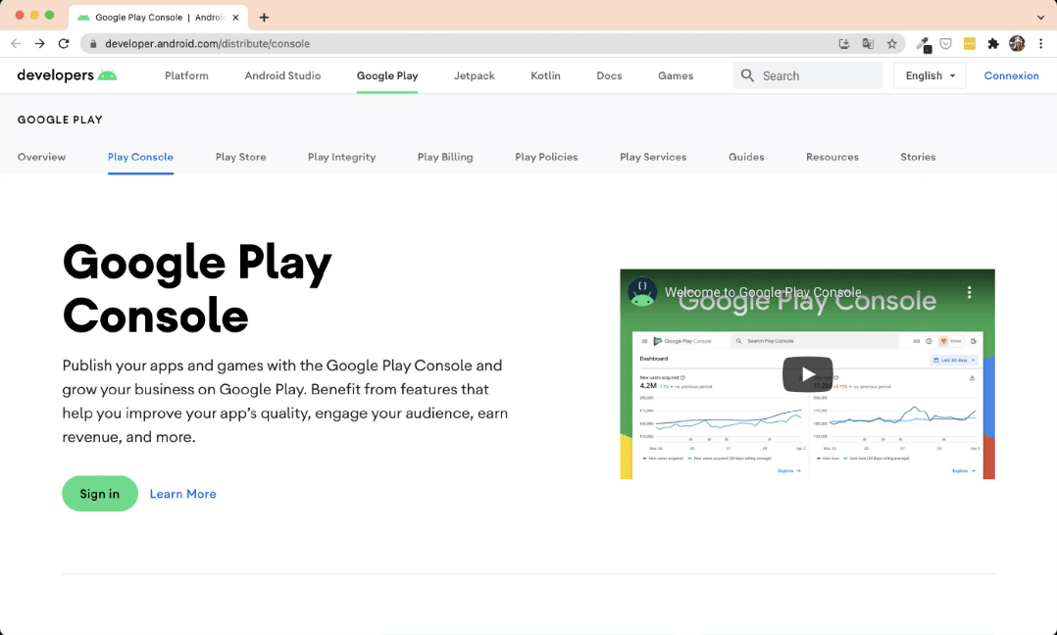
Task: Open the Games menu item
Action: (x=676, y=75)
